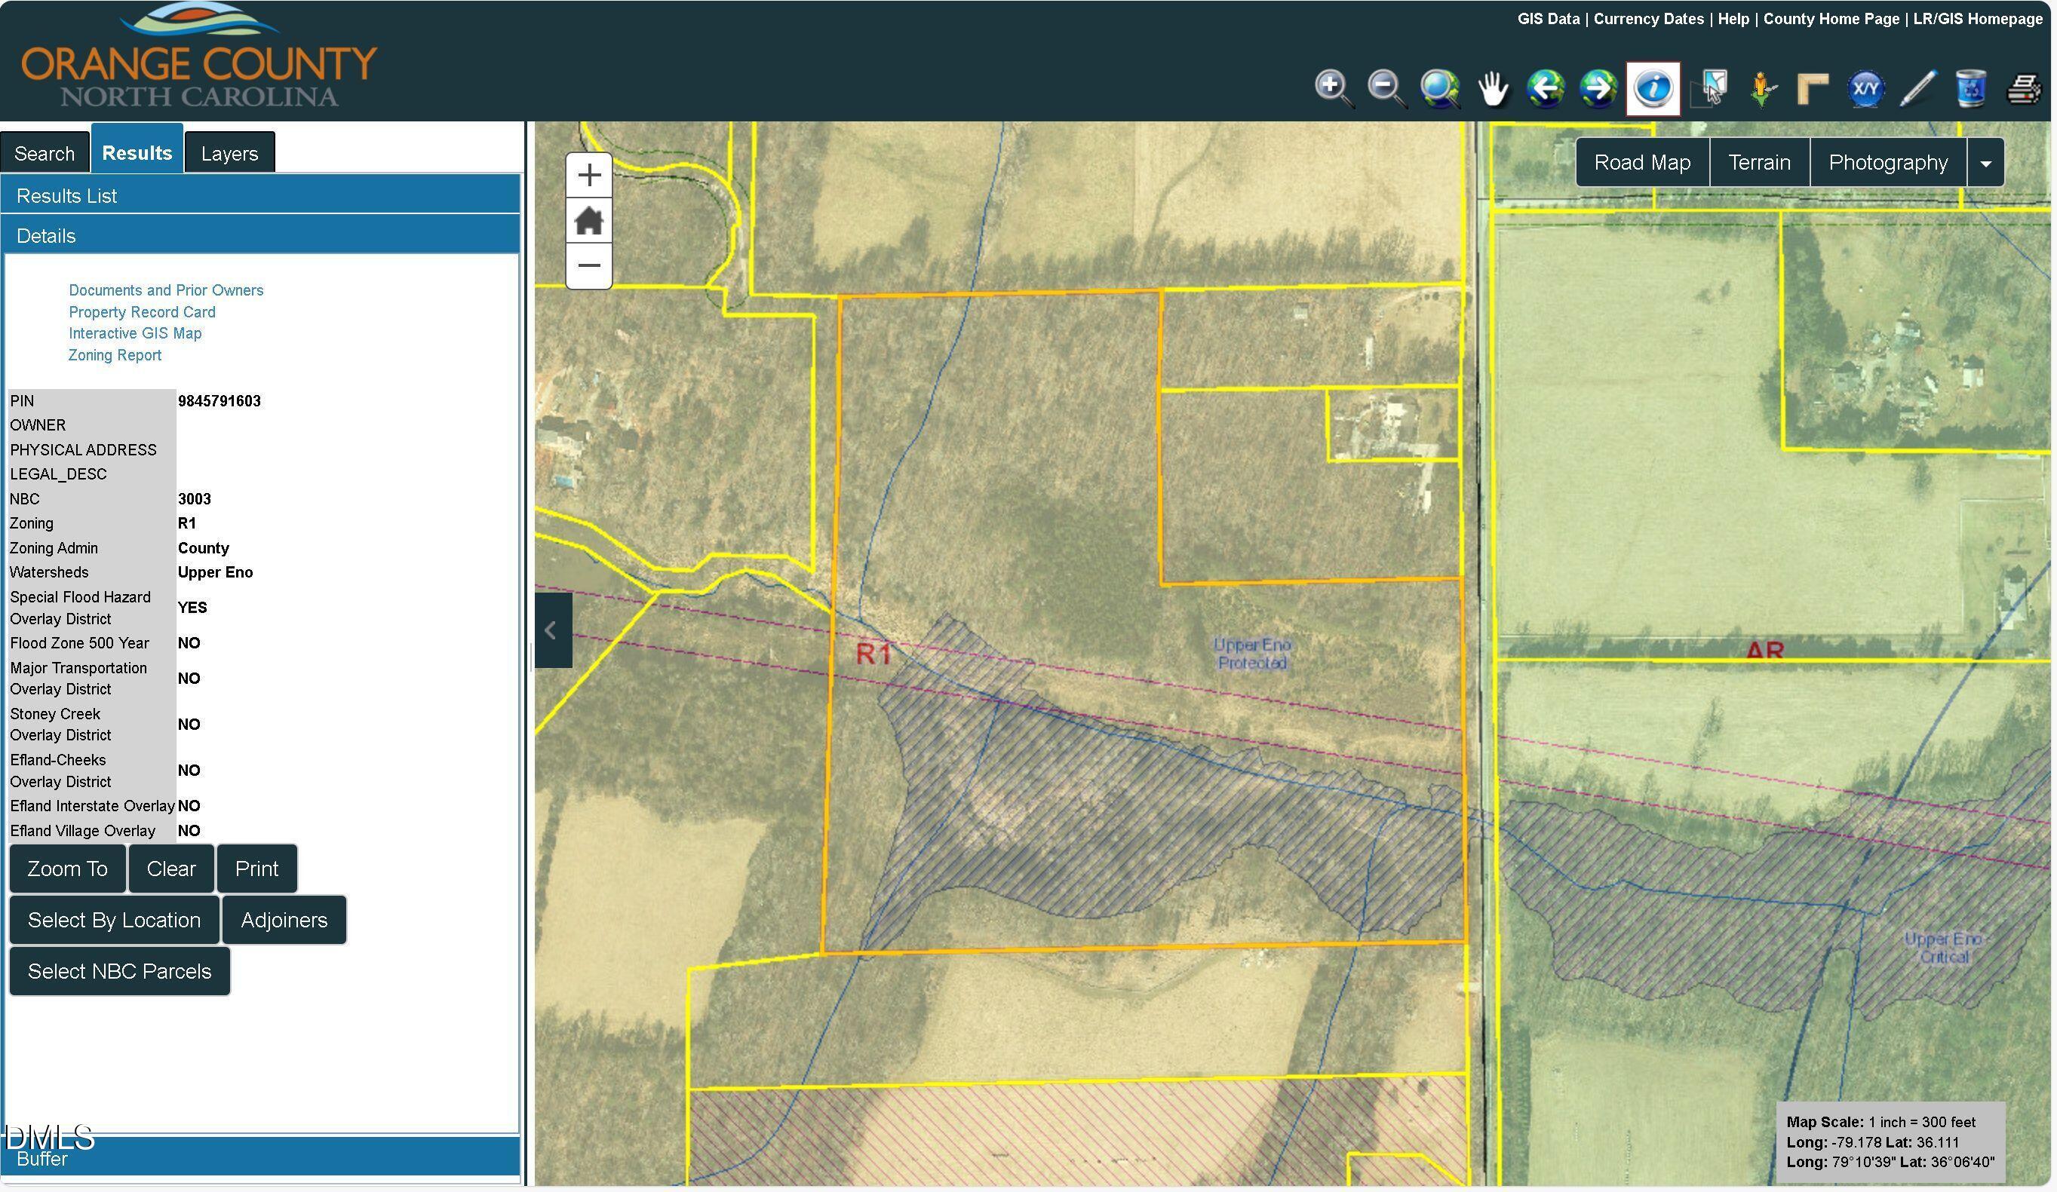Activate the identify info tool
This screenshot has width=2057, height=1192.
tap(1653, 88)
